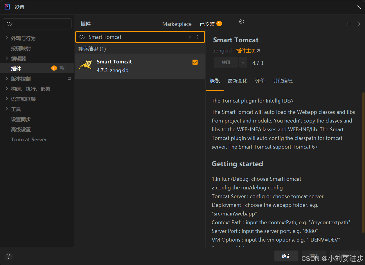Open the 最新变化 tab
Screen dimensions: 365x265
[238, 81]
